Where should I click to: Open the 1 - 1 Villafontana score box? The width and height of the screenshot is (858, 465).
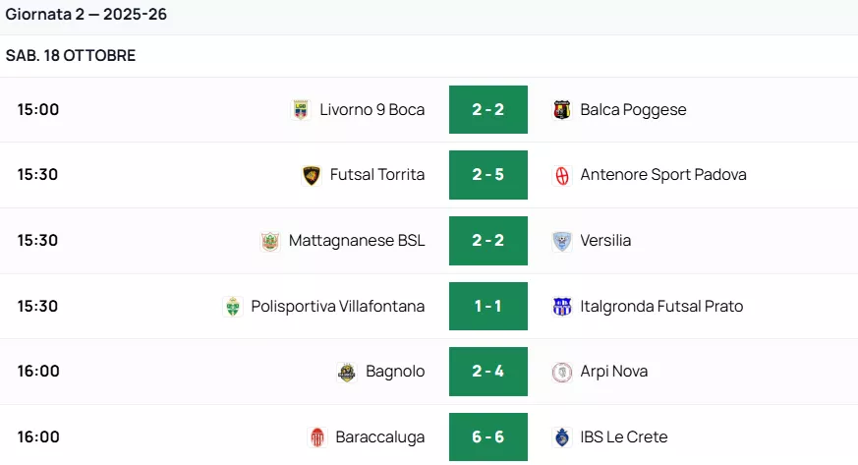pyautogui.click(x=488, y=307)
